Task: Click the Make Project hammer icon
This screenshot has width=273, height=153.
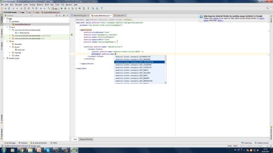Action: click(49, 8)
